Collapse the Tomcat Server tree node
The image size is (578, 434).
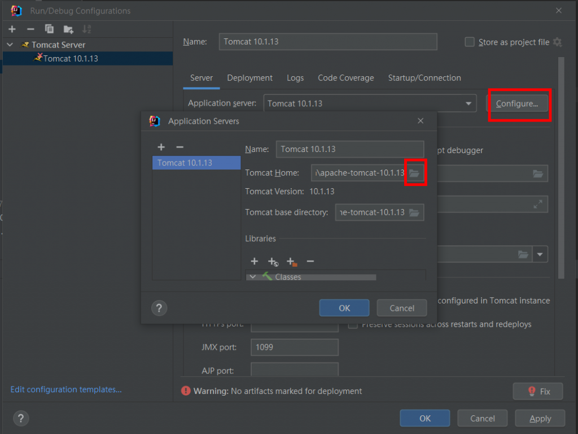pos(10,45)
